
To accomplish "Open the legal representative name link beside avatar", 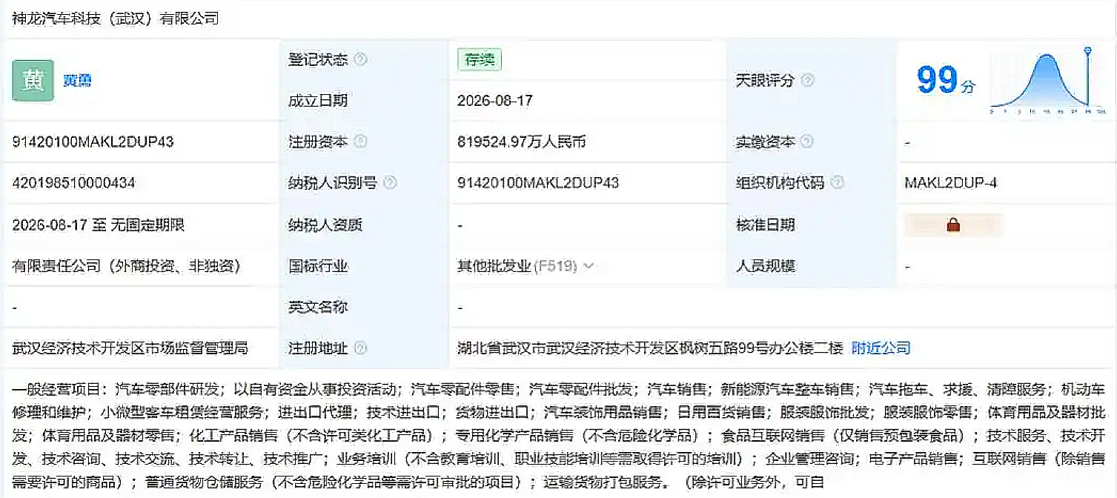I will (x=77, y=81).
